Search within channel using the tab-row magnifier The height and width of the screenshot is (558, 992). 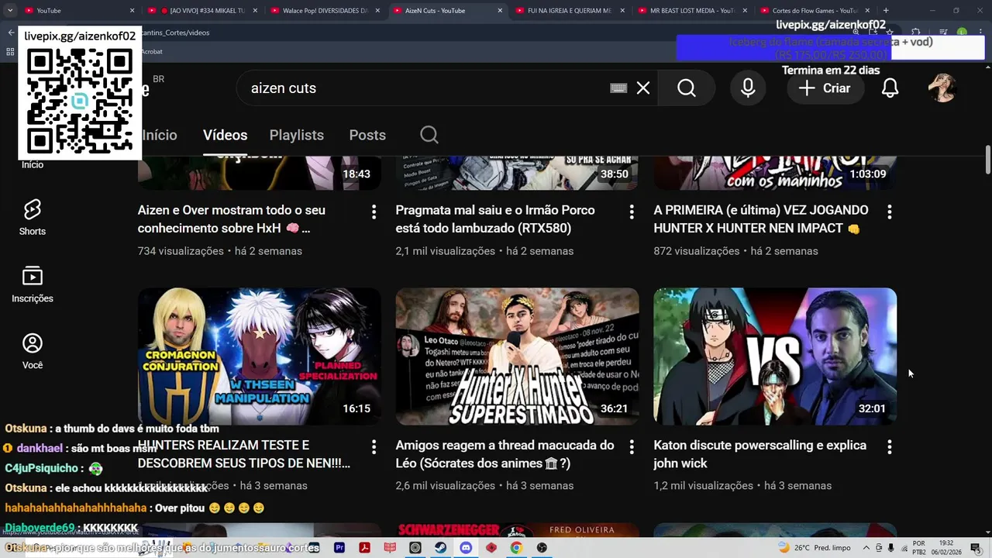pos(429,135)
